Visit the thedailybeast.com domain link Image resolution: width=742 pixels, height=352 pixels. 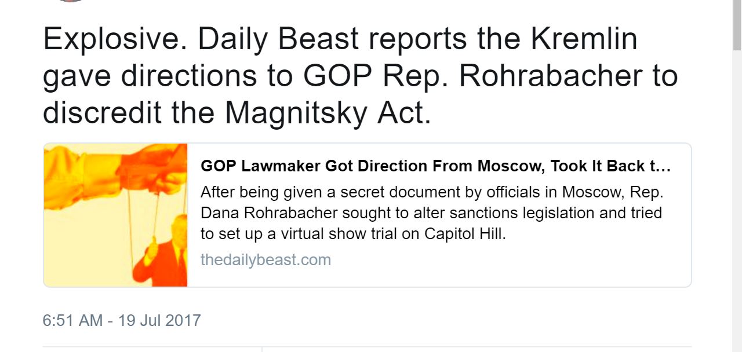[x=265, y=259]
